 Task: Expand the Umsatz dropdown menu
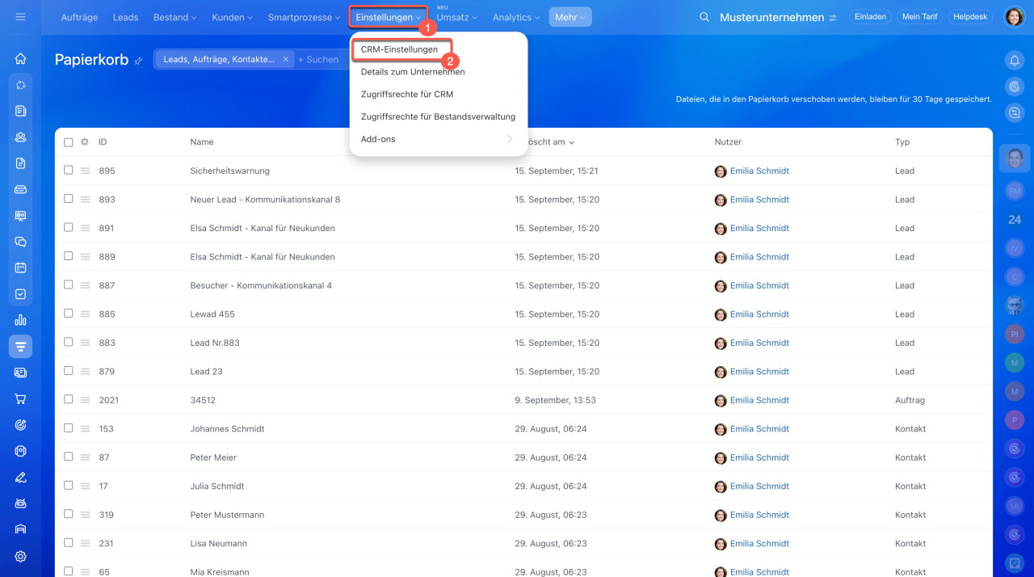pos(456,17)
